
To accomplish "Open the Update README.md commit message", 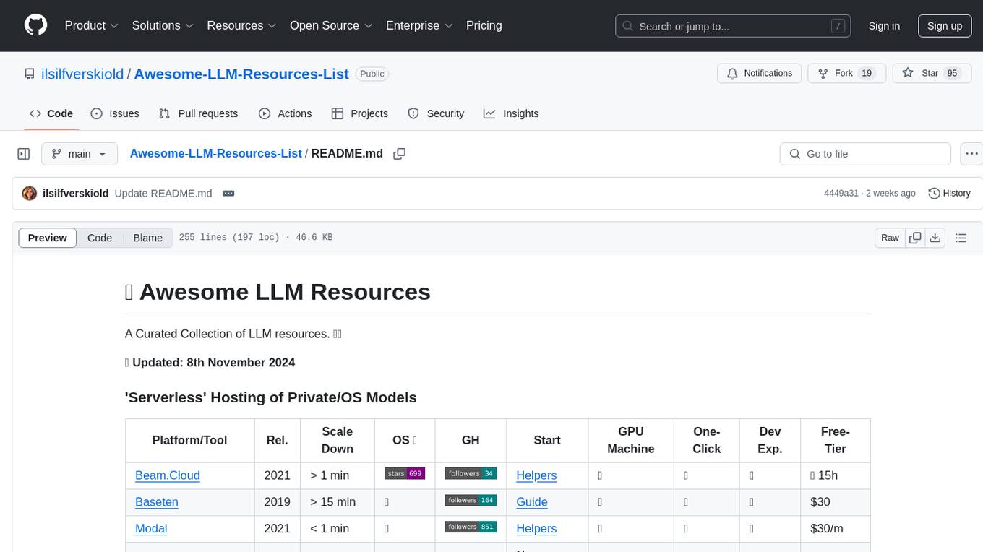I will (x=163, y=193).
